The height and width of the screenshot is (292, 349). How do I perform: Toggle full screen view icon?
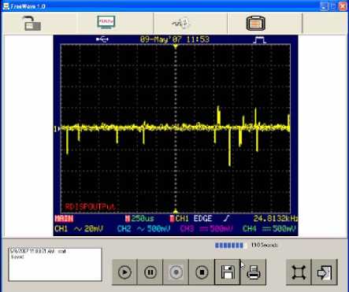[299, 272]
